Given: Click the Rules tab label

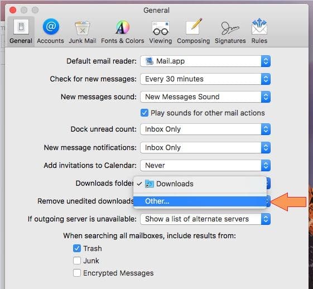Looking at the screenshot, I should pos(259,41).
